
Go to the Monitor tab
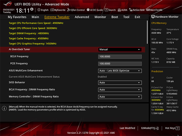[100, 17]
